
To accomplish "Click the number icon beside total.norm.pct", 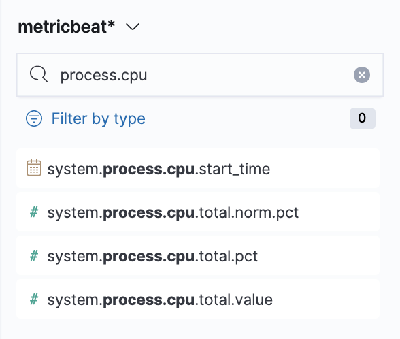I will point(34,212).
